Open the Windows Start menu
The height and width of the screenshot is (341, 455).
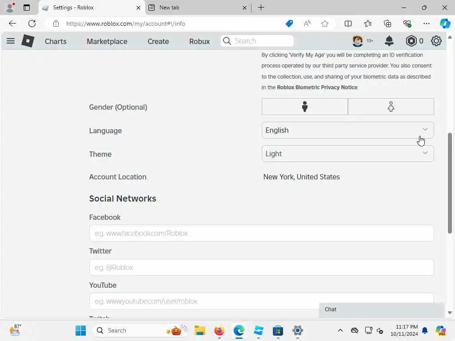click(x=80, y=330)
